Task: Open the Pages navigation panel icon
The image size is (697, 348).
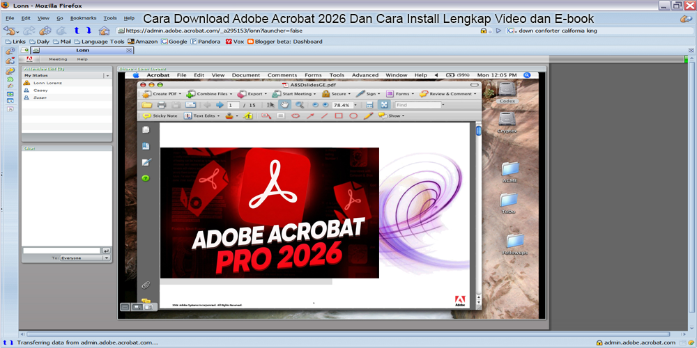Action: pyautogui.click(x=146, y=129)
